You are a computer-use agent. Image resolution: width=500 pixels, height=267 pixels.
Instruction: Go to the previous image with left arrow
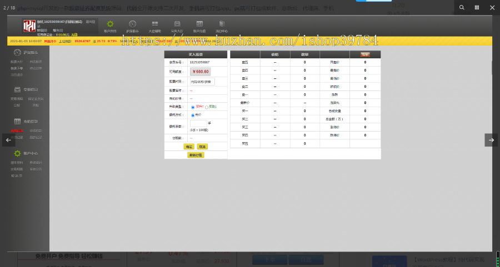coord(8,140)
